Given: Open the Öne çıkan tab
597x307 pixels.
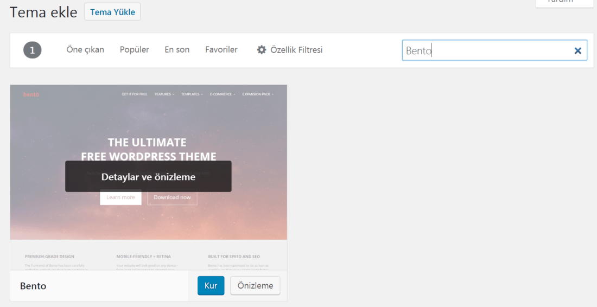Looking at the screenshot, I should pyautogui.click(x=85, y=50).
